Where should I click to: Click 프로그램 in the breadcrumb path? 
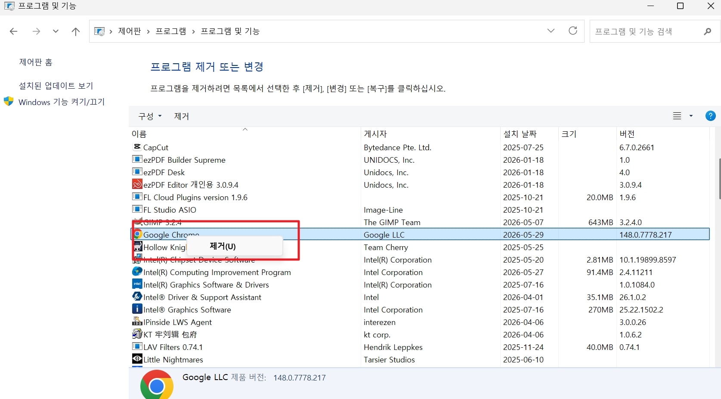[171, 31]
